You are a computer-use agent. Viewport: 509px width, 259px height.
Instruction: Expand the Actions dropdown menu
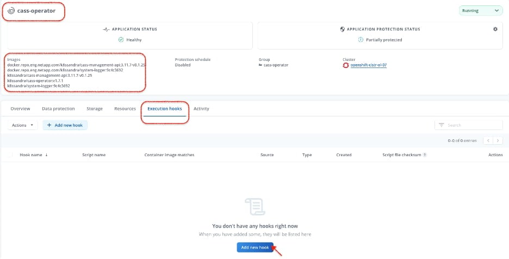pos(23,125)
